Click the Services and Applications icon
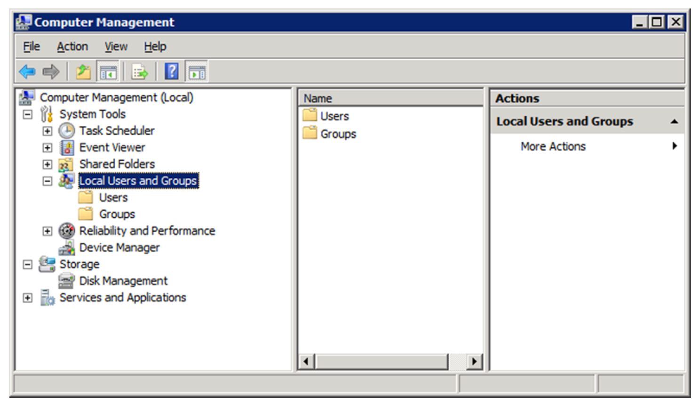The height and width of the screenshot is (404, 700). point(47,298)
